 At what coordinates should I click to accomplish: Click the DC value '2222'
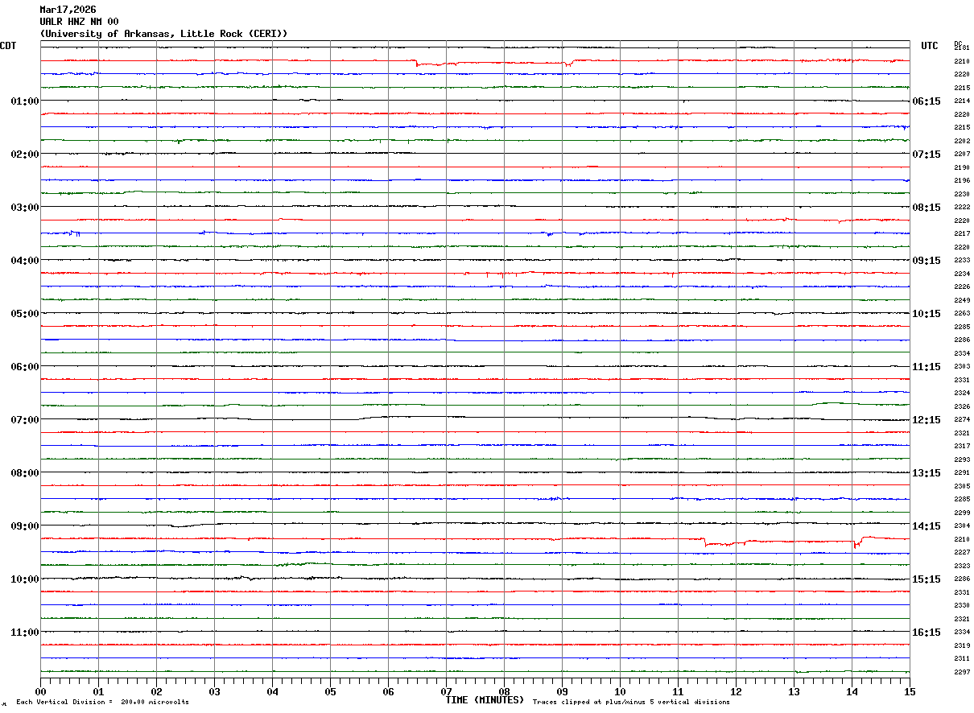(x=961, y=208)
